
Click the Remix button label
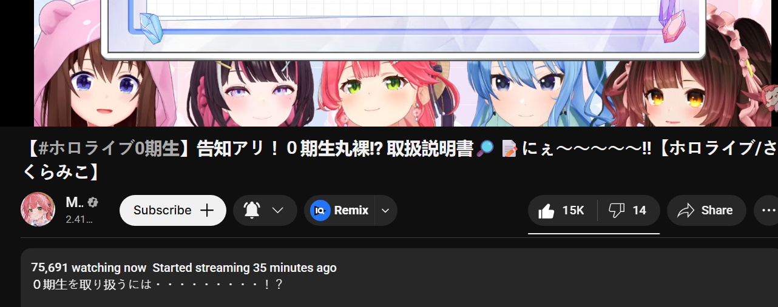351,210
